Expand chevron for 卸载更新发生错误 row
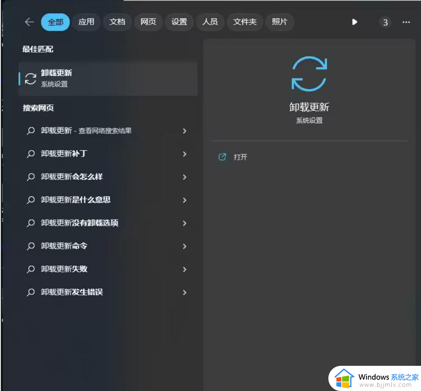 pos(184,293)
